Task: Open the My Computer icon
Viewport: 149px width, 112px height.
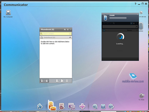Action: pos(8,13)
